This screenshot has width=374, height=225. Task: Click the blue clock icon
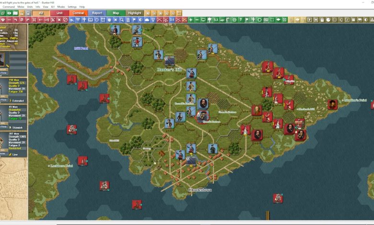pyautogui.click(x=96, y=20)
